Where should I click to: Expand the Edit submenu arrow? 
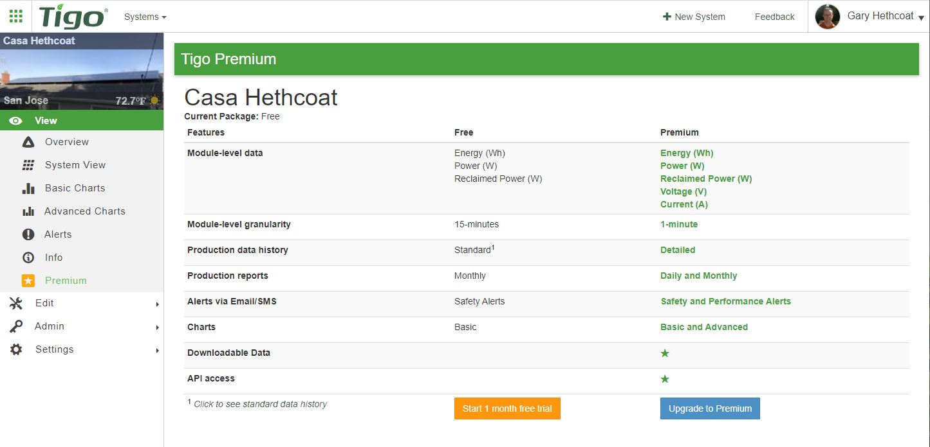(x=157, y=304)
